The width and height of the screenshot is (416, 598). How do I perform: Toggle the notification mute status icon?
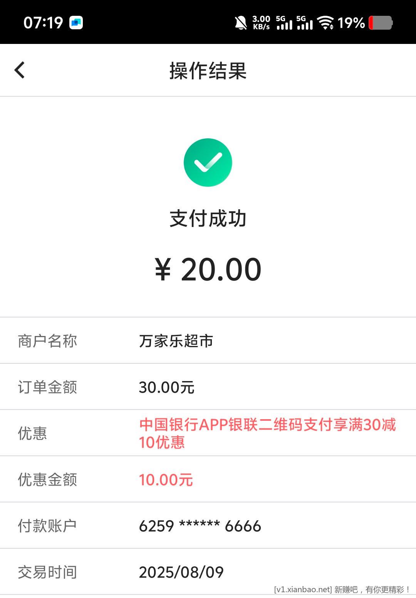[x=241, y=23]
